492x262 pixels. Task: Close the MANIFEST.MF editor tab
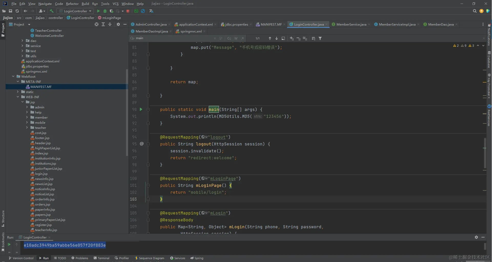tap(284, 25)
